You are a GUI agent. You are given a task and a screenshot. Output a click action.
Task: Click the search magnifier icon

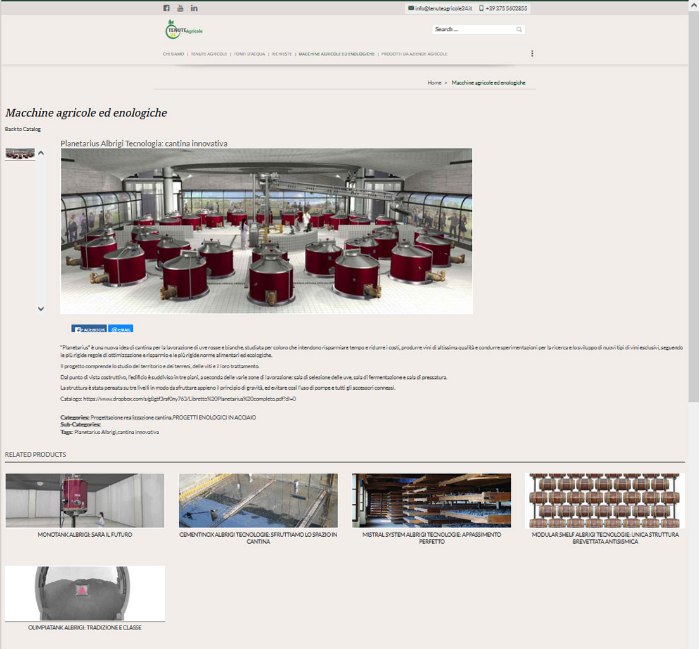click(x=519, y=29)
